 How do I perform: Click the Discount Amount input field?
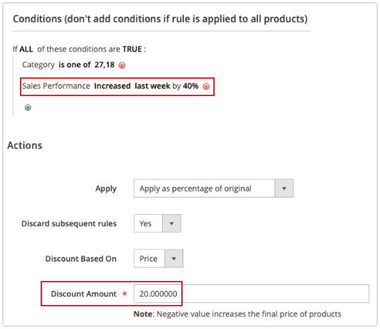click(x=251, y=294)
